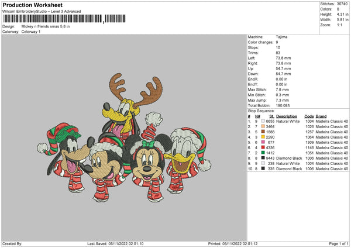Select the white swatch in stop row 1
Image resolution: width=351 pixels, height=248 pixels.
pyautogui.click(x=263, y=121)
